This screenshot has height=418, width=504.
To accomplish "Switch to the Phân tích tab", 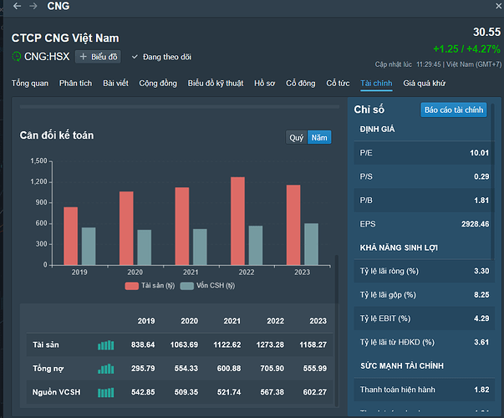I will [75, 84].
